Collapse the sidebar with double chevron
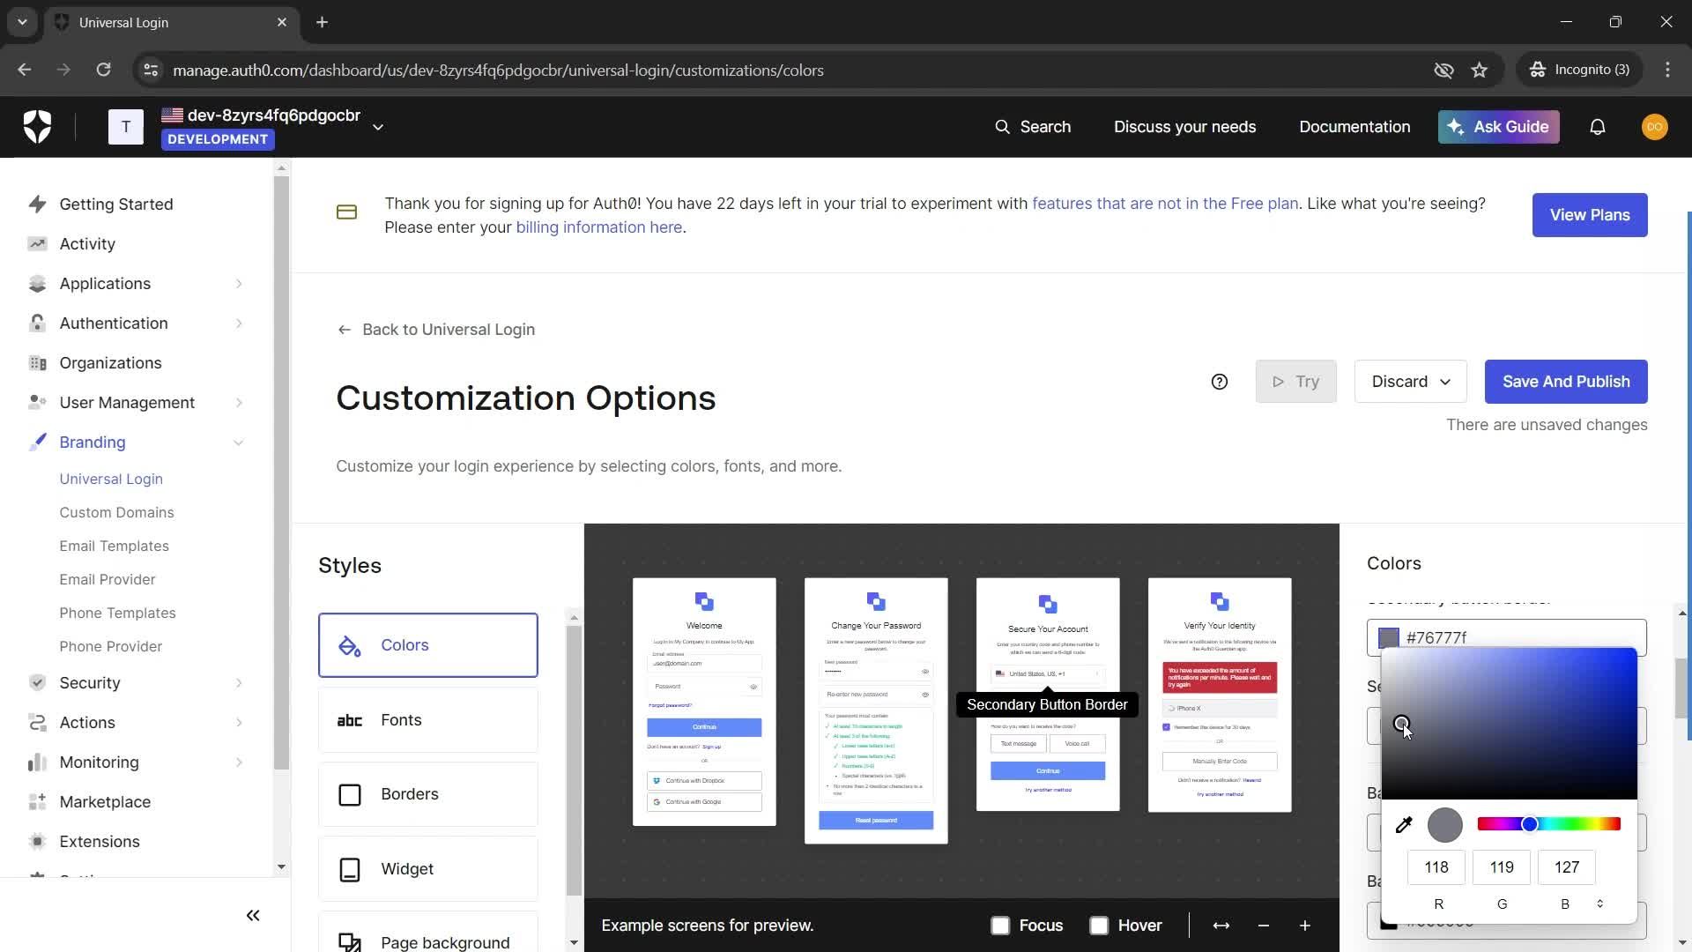 [x=253, y=916]
